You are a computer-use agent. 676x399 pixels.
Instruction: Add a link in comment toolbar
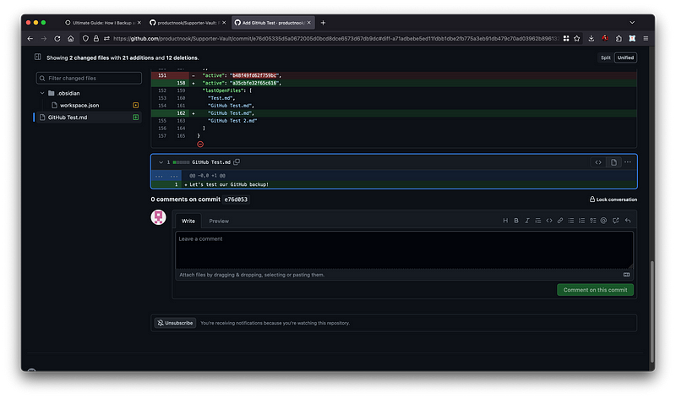coord(559,221)
